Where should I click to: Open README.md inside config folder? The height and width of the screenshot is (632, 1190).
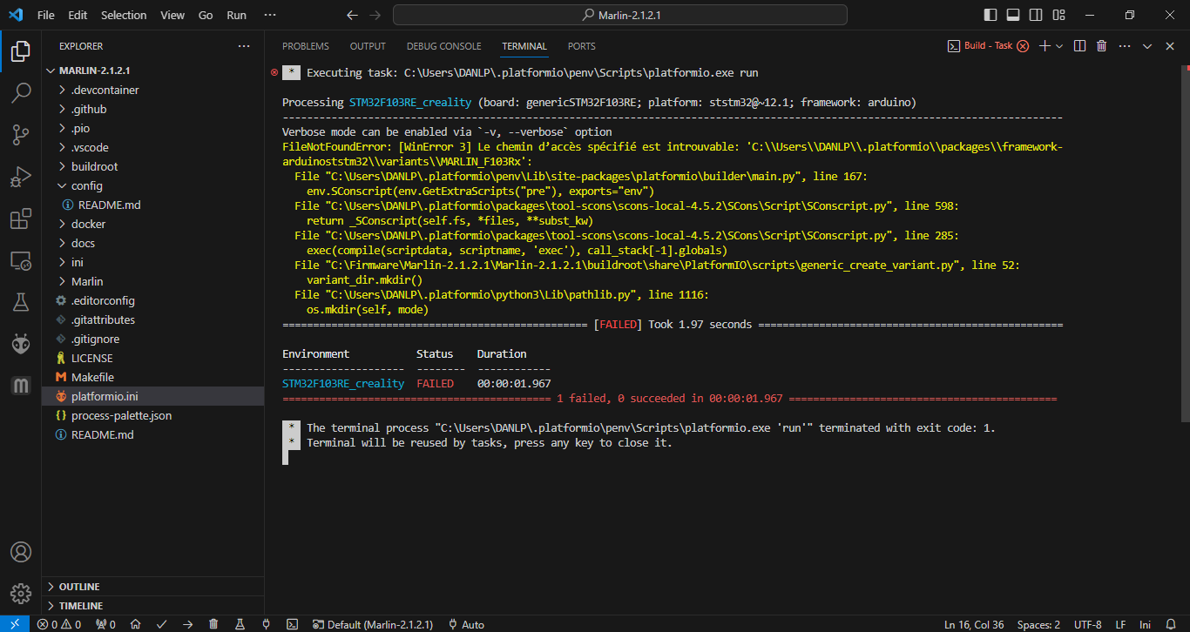(x=152, y=205)
